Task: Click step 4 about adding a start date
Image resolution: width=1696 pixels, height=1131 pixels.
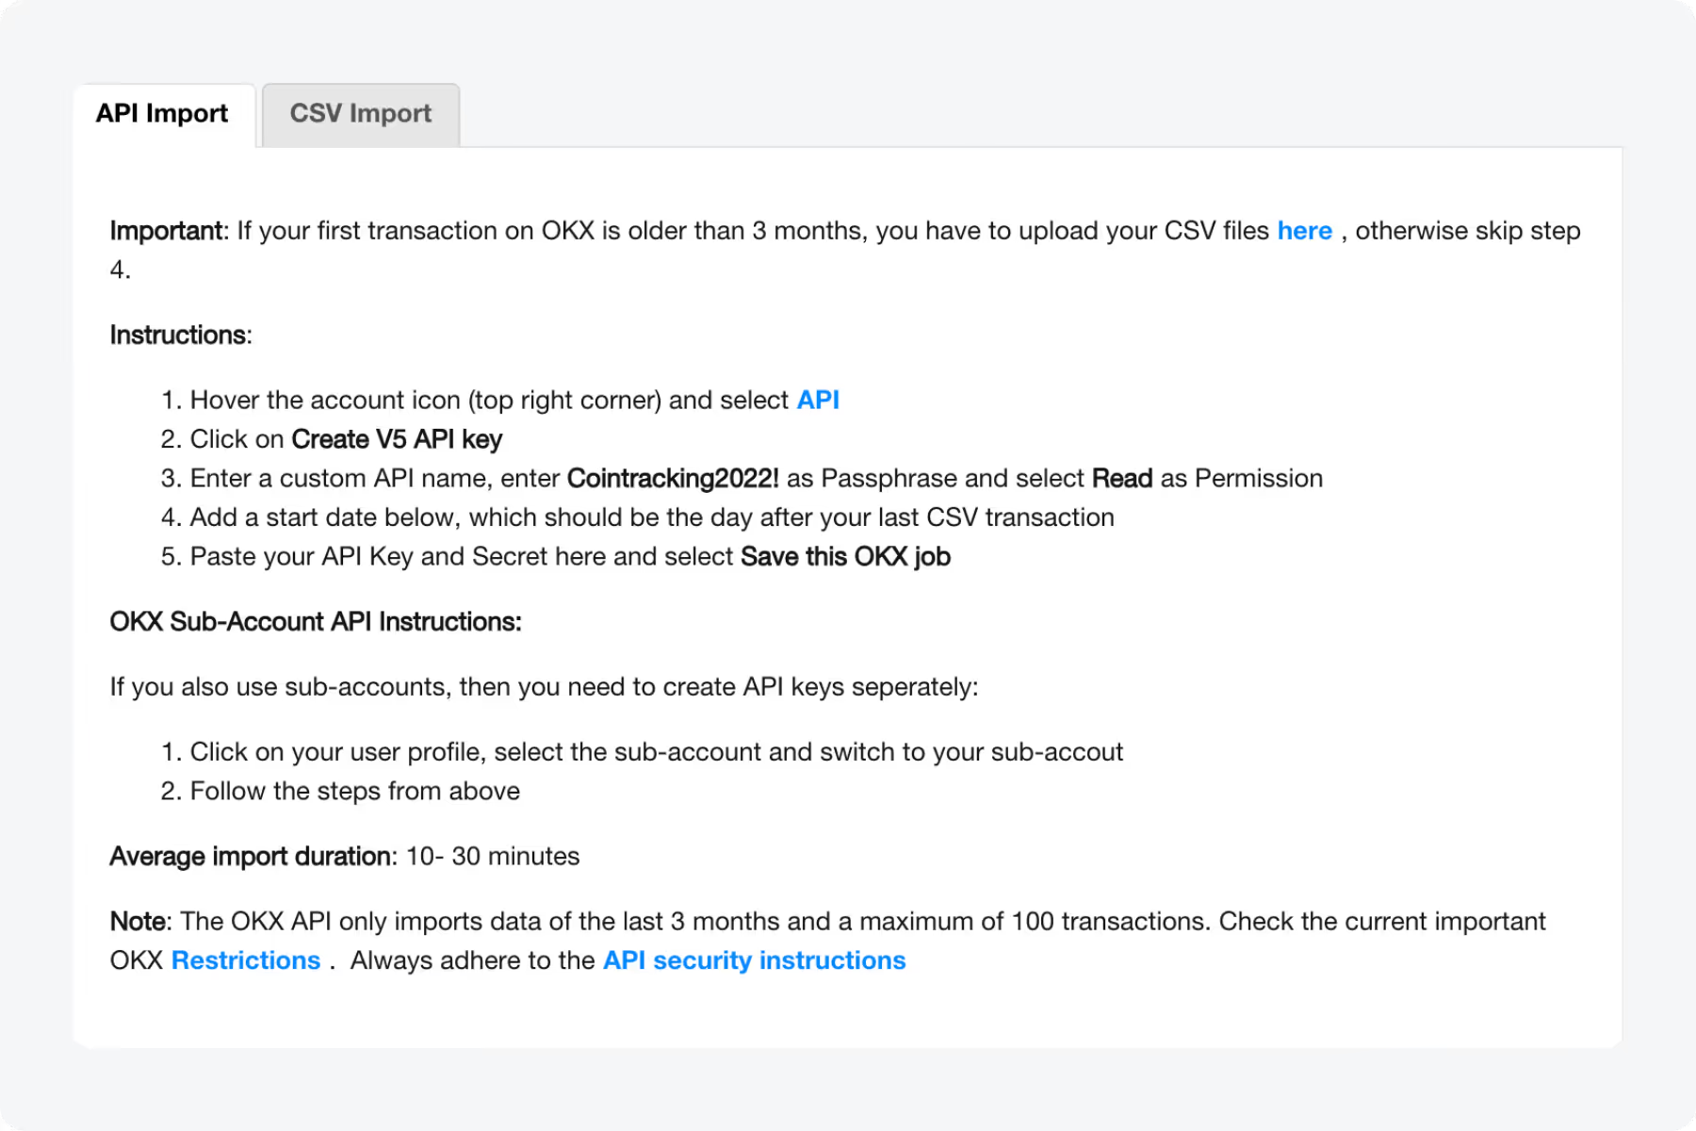Action: click(x=652, y=516)
